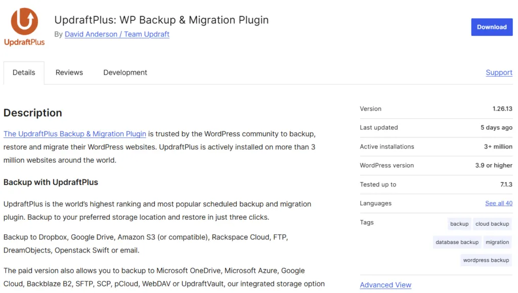Open Advanced View link

[x=385, y=285]
